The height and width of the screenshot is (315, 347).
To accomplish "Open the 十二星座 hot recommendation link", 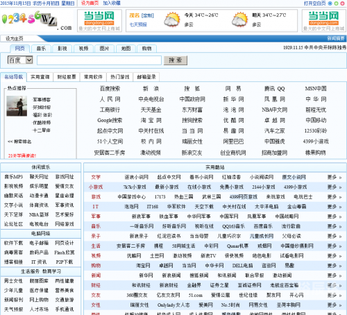I will [x=42, y=130].
